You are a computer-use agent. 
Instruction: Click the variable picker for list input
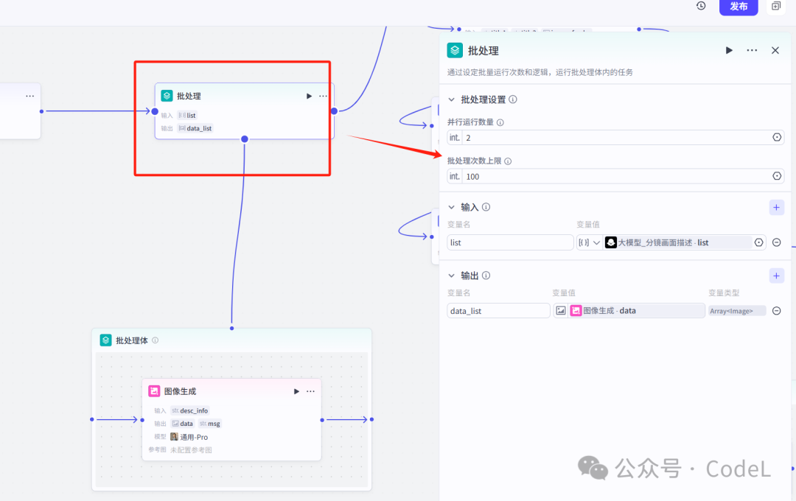pyautogui.click(x=759, y=242)
